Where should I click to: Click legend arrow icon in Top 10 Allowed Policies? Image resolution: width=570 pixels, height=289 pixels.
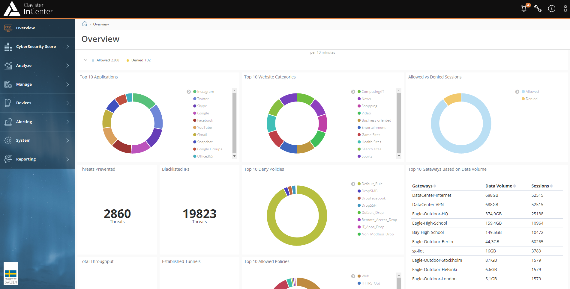(353, 276)
